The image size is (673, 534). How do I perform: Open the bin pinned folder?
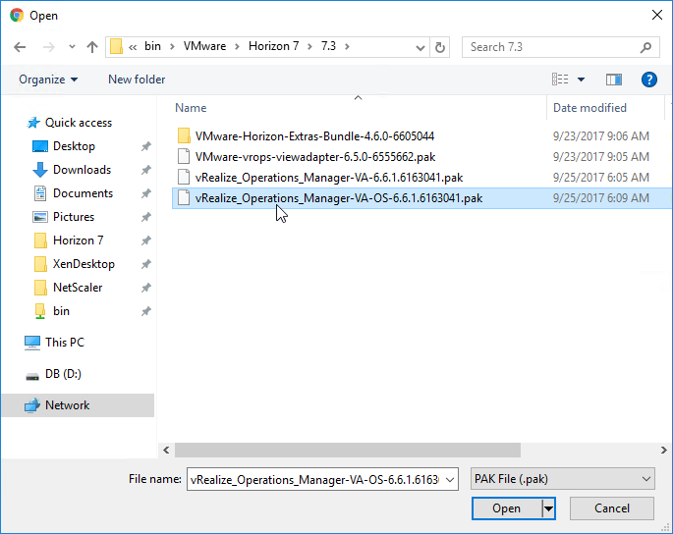(x=61, y=311)
